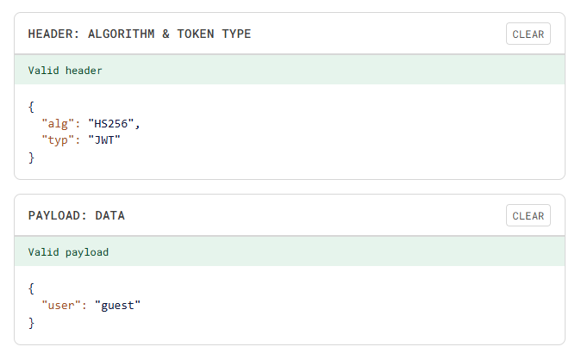Click the closing brace of payload JSON
Screen dimensions: 575x353
pyautogui.click(x=31, y=322)
